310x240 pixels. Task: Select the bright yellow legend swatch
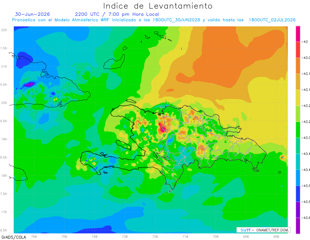[x=298, y=98]
